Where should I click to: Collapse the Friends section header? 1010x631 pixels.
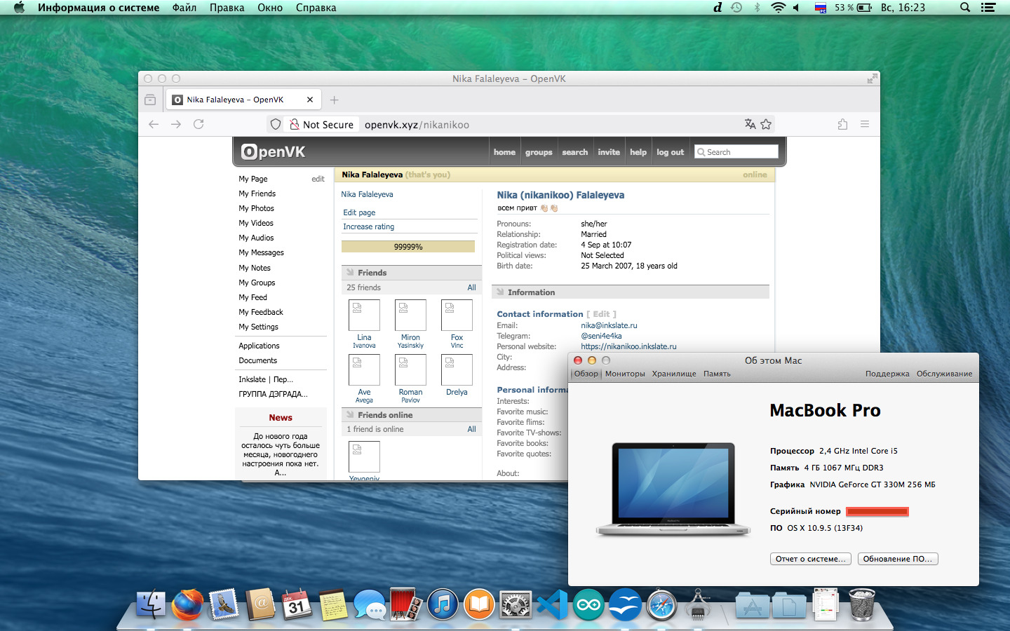[372, 273]
